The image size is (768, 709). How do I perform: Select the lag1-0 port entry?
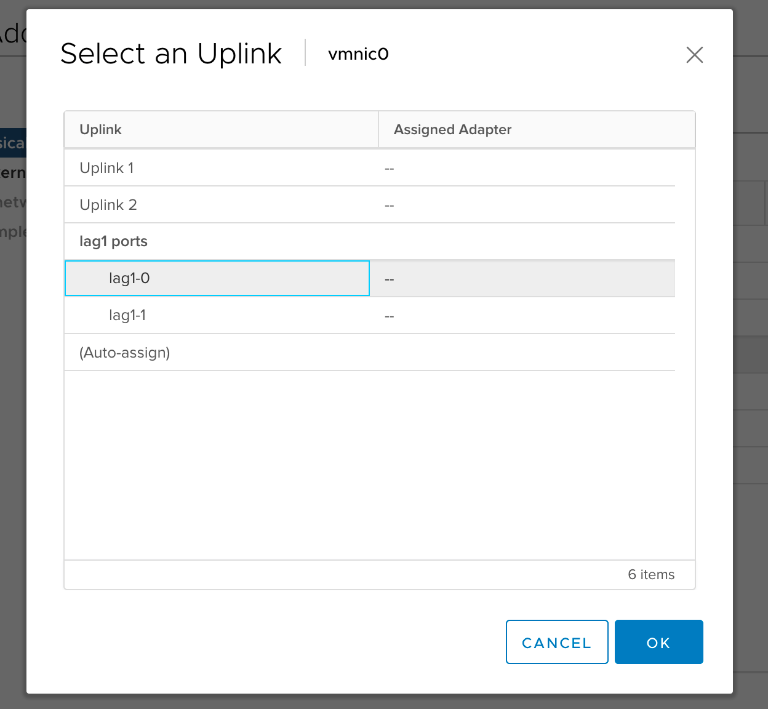(130, 278)
